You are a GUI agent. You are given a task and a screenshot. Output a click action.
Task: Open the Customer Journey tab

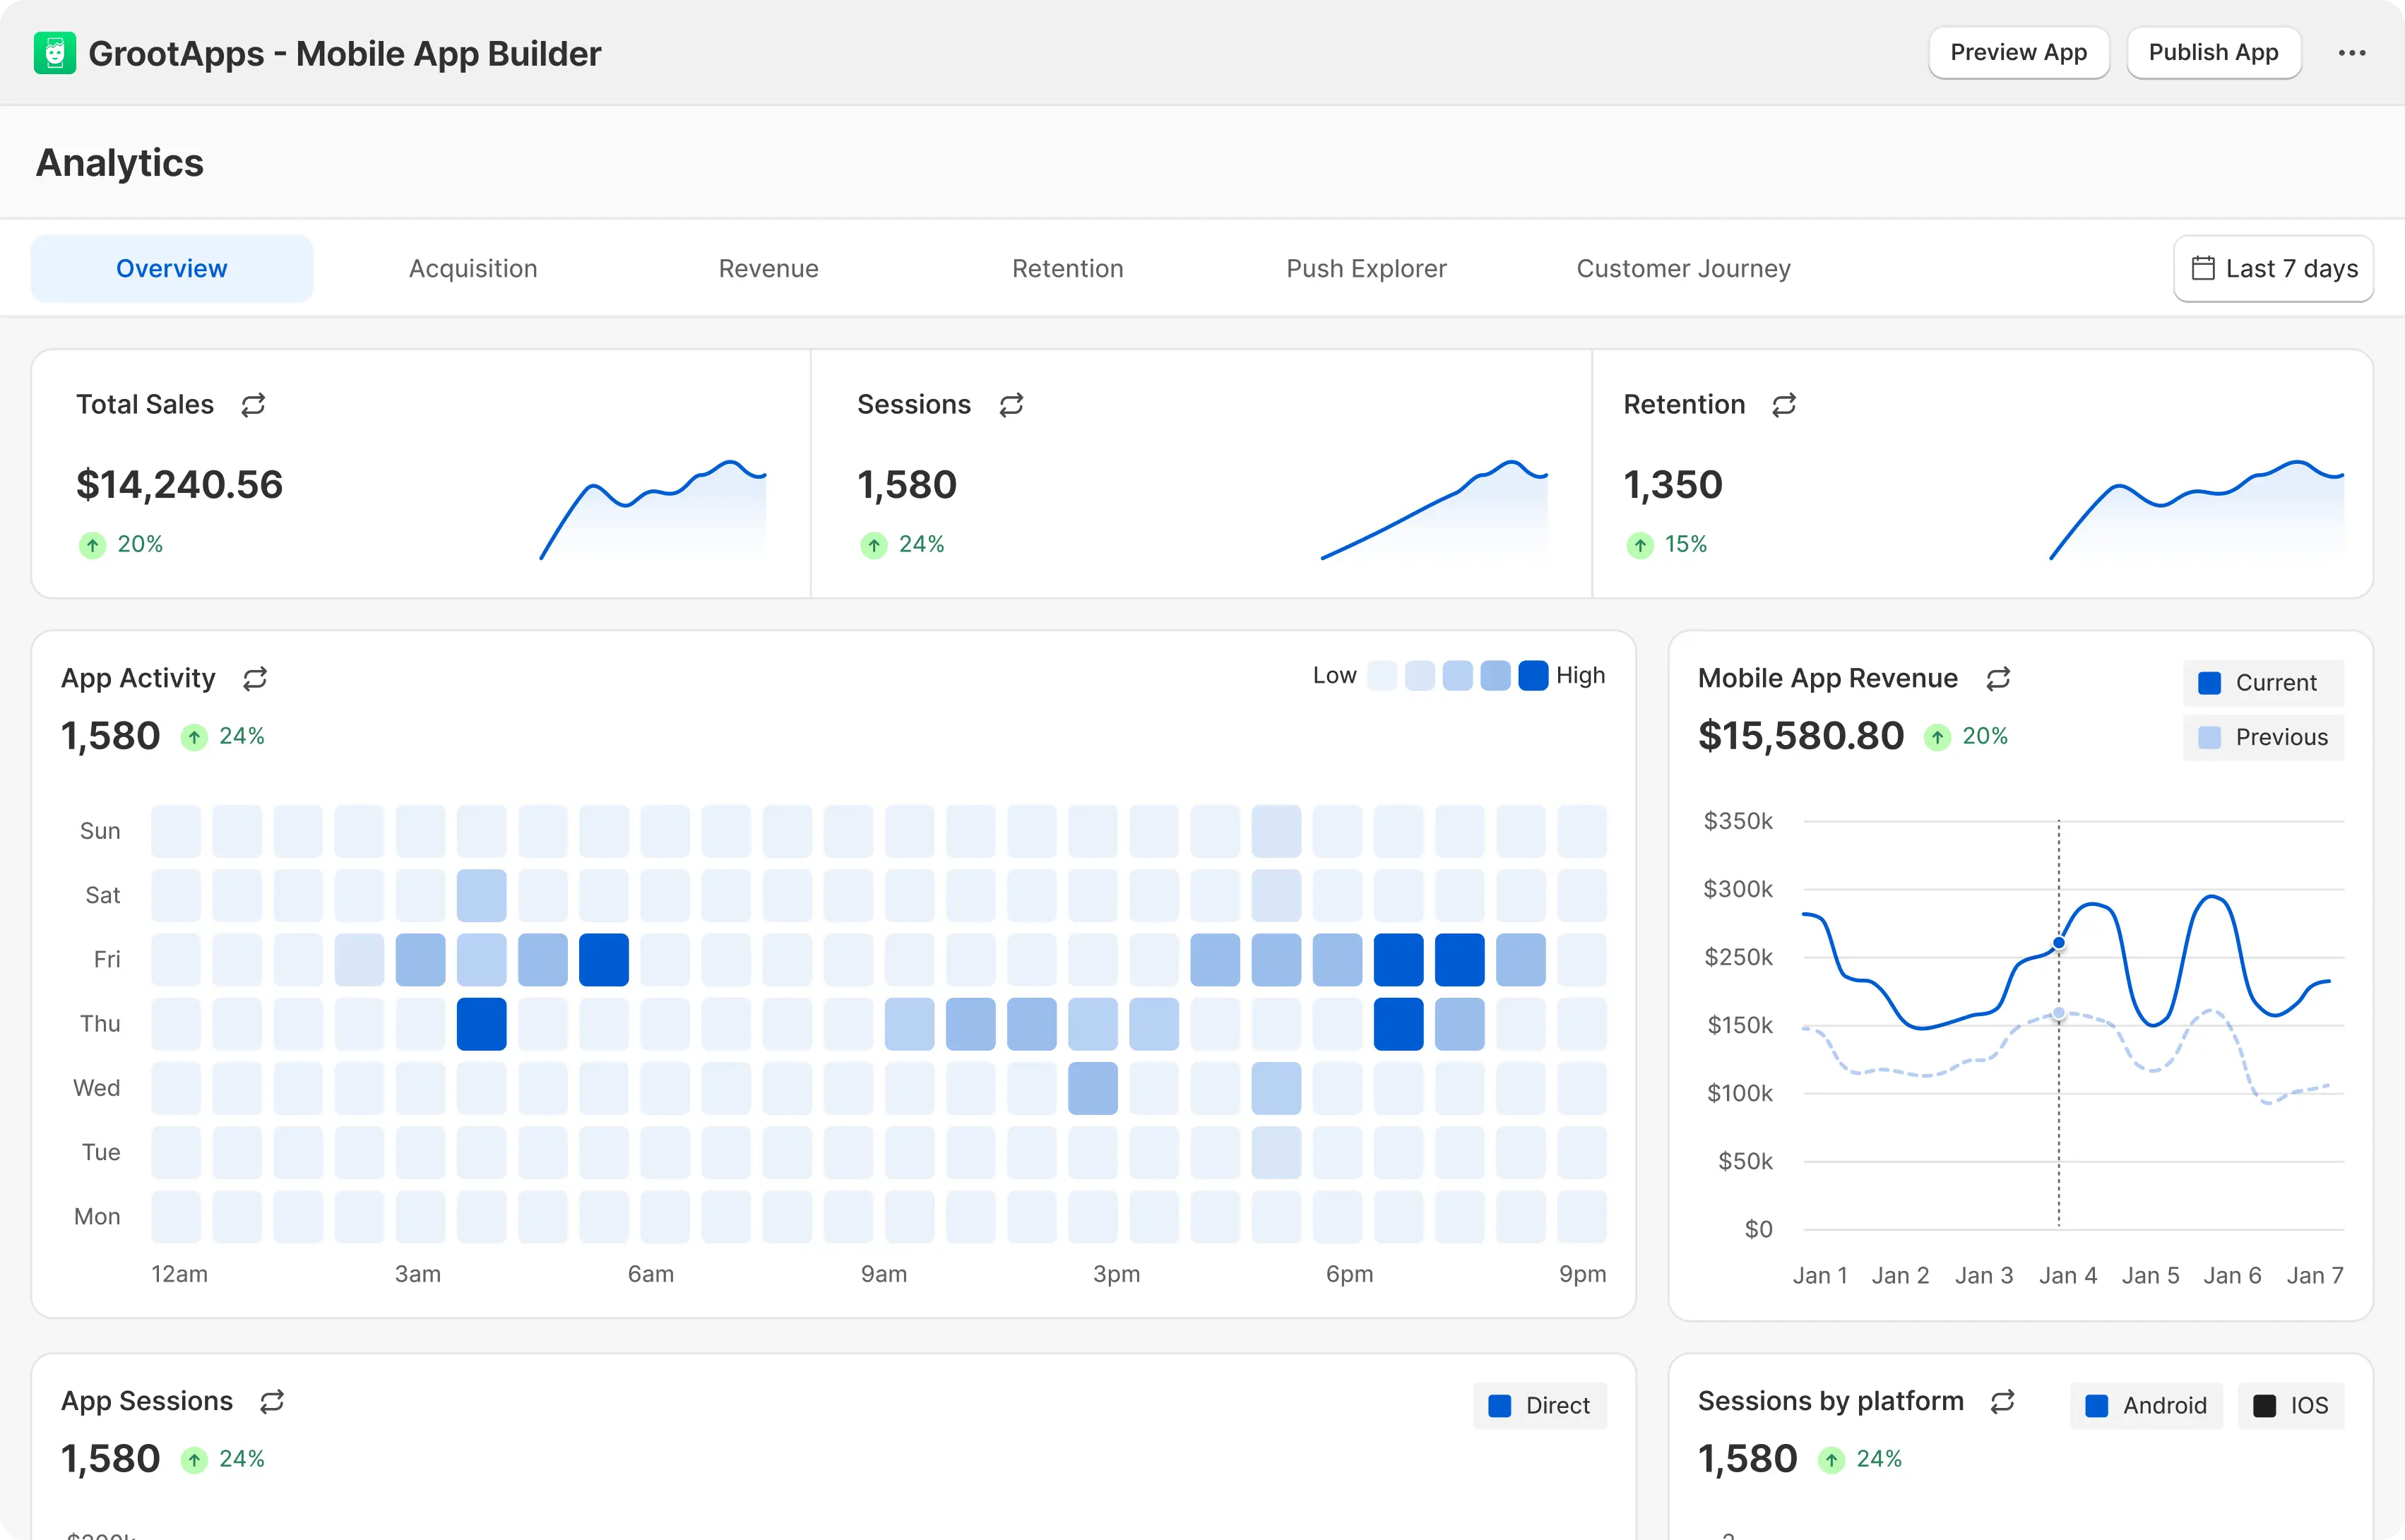pos(1683,269)
